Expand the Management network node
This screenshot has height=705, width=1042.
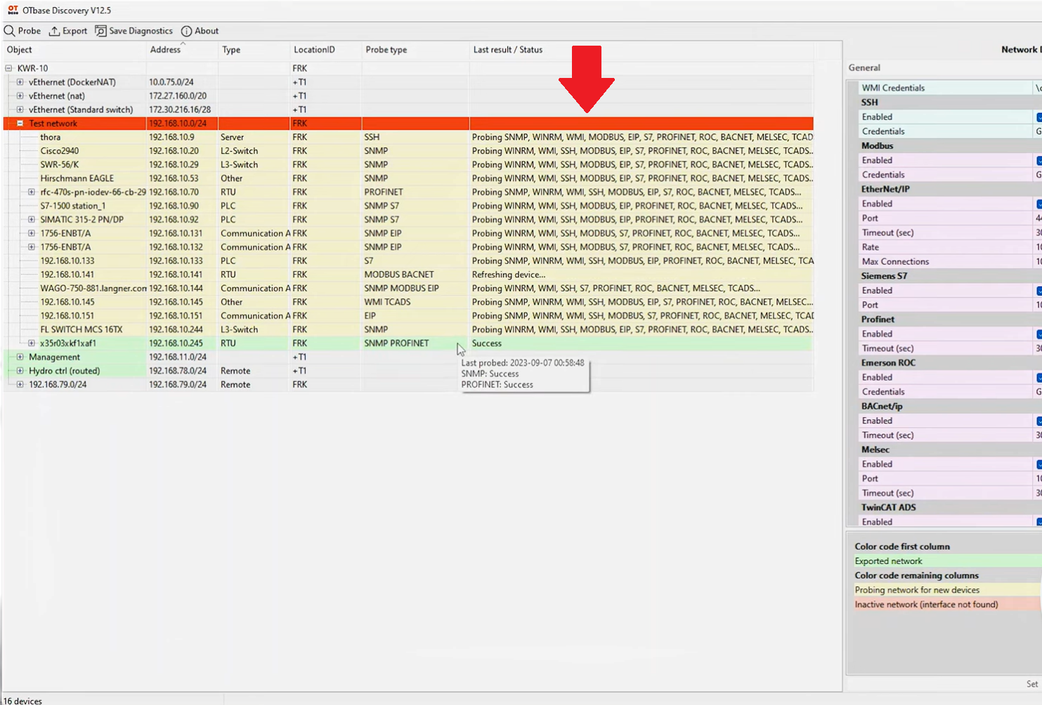point(20,357)
